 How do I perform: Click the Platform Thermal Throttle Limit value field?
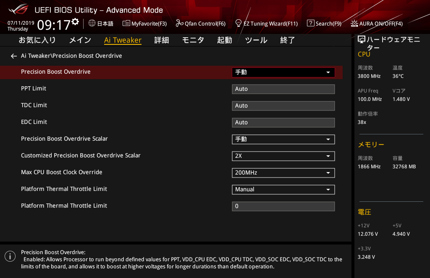point(283,206)
